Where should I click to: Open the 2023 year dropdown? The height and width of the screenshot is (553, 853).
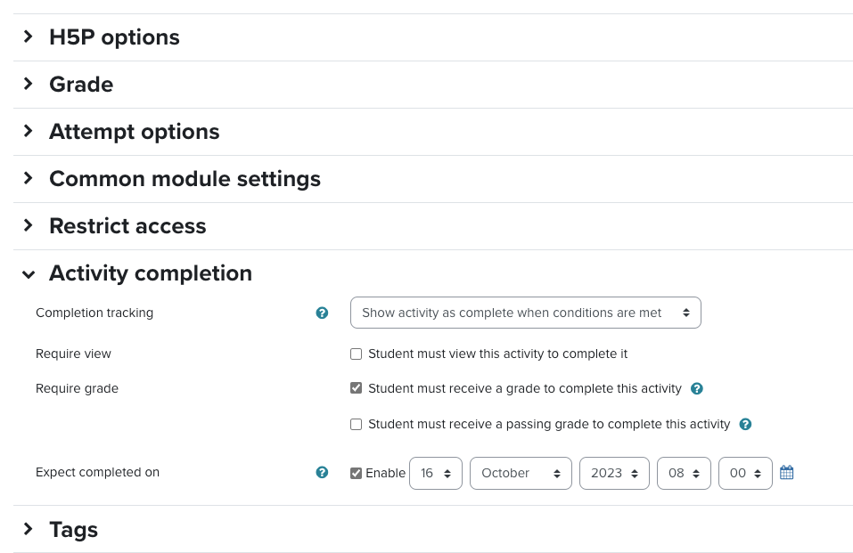tap(614, 473)
